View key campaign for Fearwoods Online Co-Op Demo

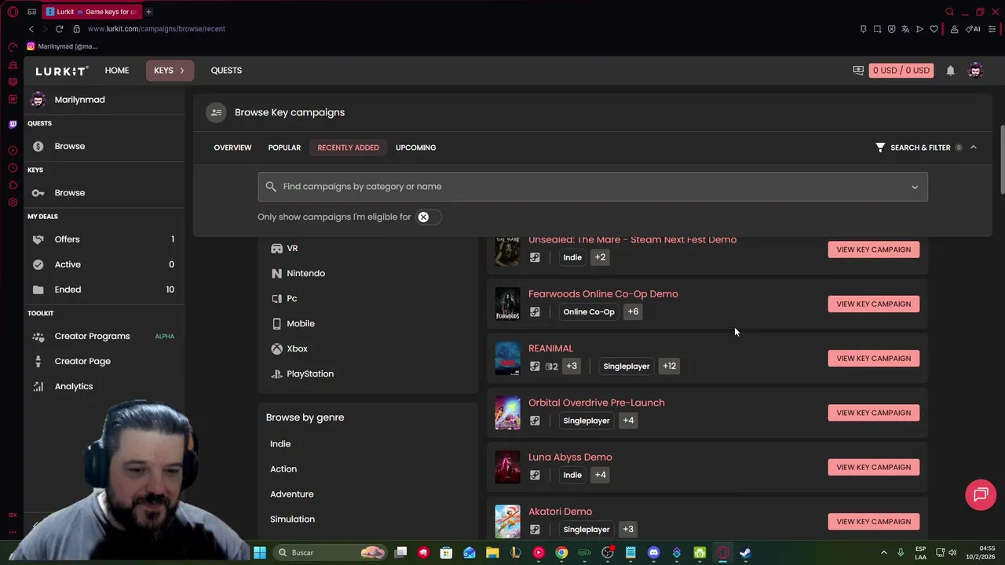tap(873, 304)
